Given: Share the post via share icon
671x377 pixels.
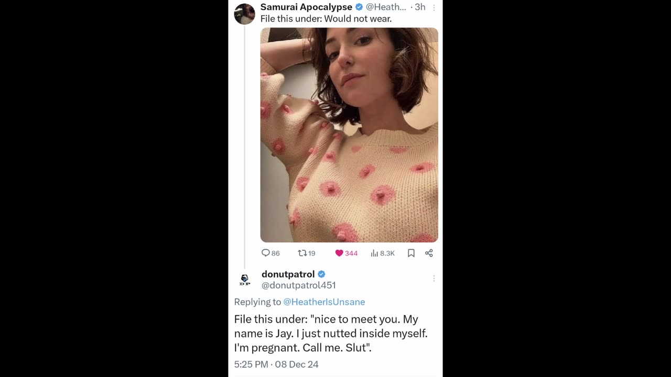Looking at the screenshot, I should [429, 253].
